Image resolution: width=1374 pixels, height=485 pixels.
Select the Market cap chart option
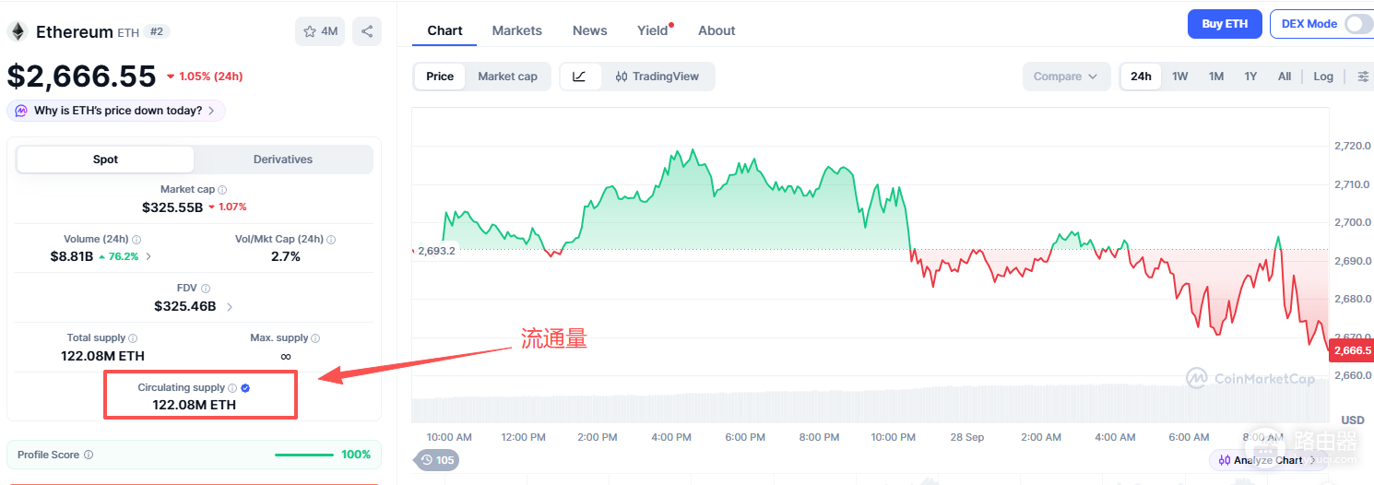[x=507, y=77]
